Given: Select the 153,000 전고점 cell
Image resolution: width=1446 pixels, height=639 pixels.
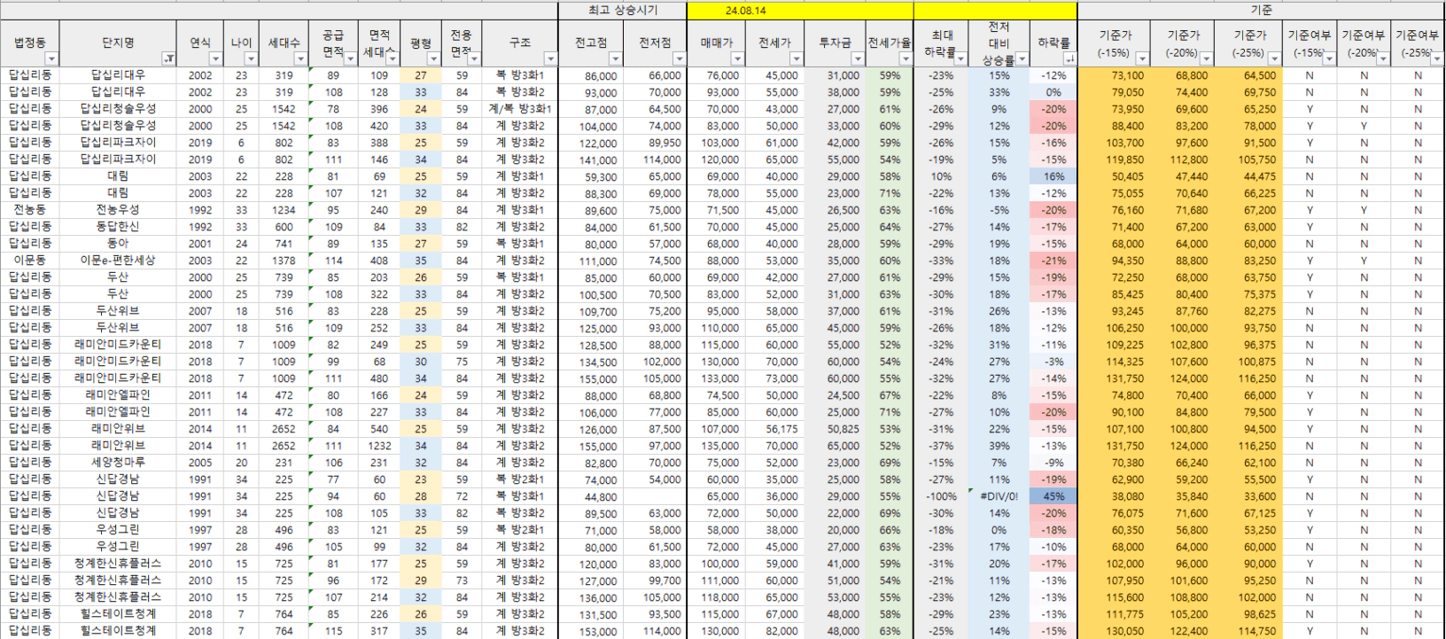Looking at the screenshot, I should tap(591, 631).
